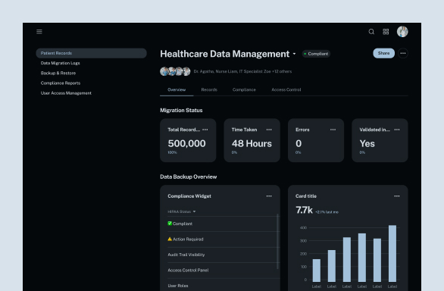Open the user profile avatar

pyautogui.click(x=402, y=32)
